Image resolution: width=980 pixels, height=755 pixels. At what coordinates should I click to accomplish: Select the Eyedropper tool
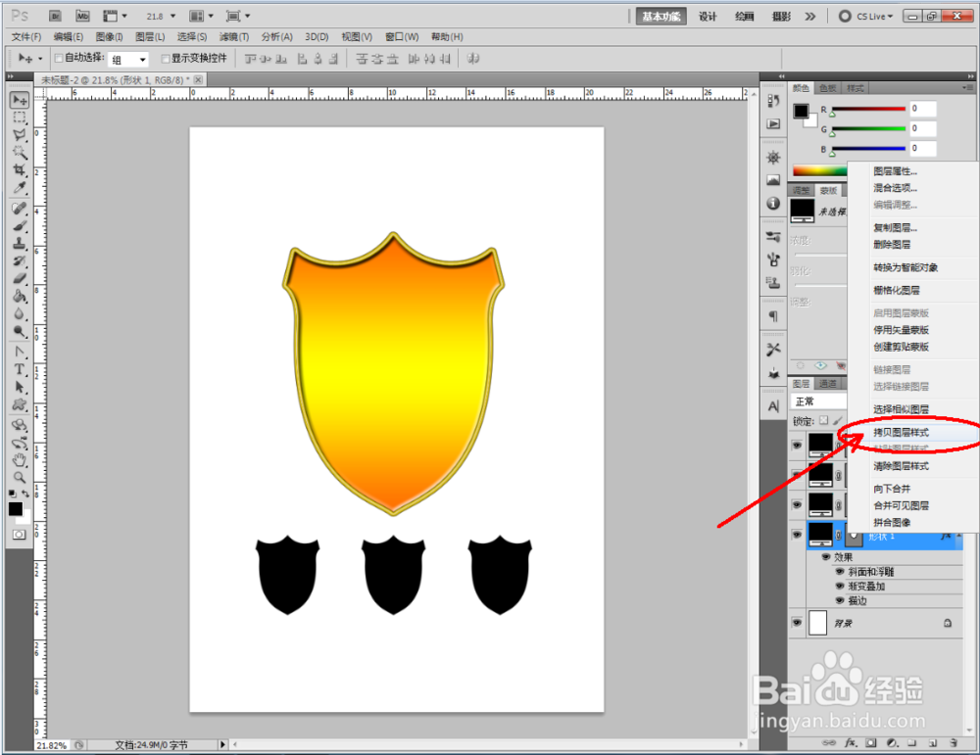tap(20, 187)
